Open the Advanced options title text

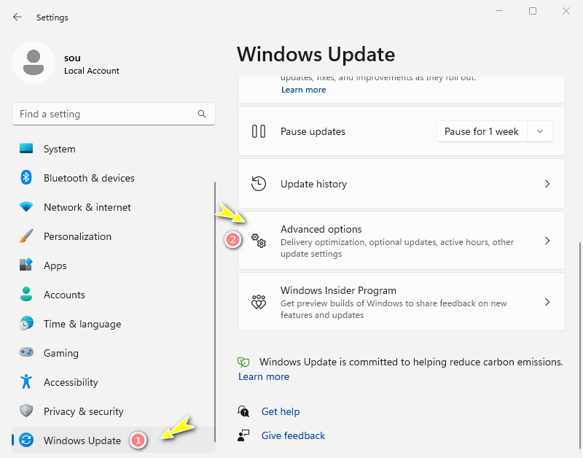pyautogui.click(x=321, y=229)
